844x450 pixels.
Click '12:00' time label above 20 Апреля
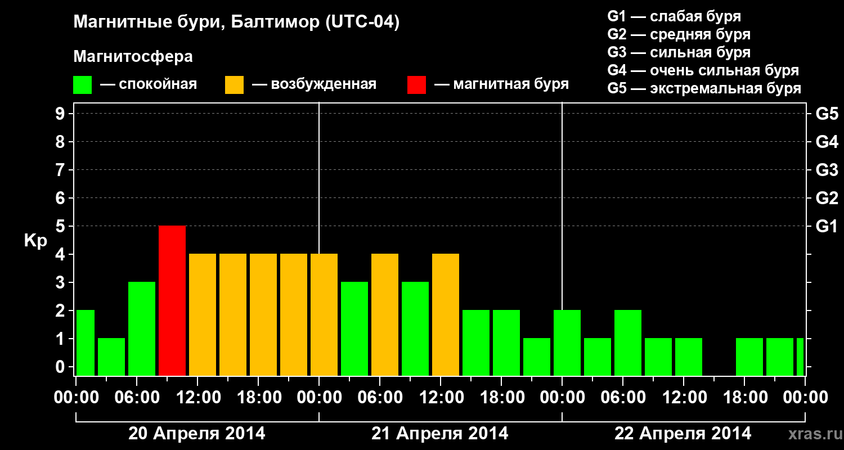[x=198, y=397]
